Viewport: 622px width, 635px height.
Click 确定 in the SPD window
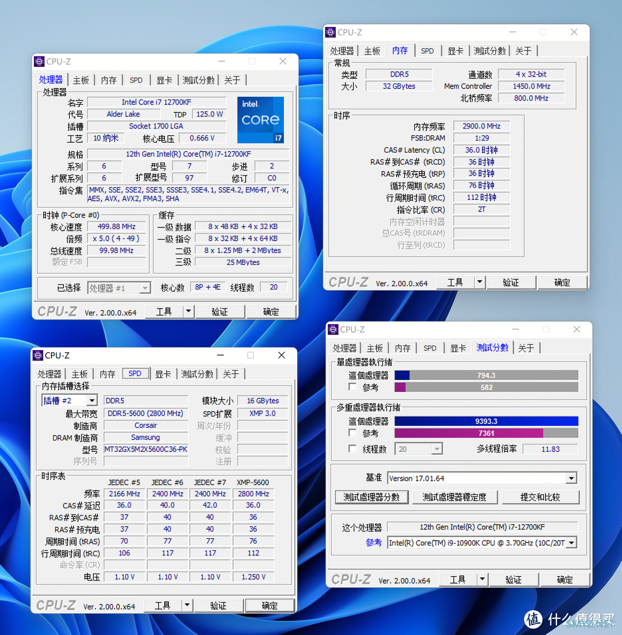pyautogui.click(x=270, y=606)
